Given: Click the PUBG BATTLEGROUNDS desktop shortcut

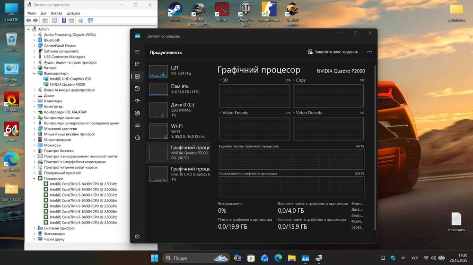Looking at the screenshot, I should click(x=199, y=15).
